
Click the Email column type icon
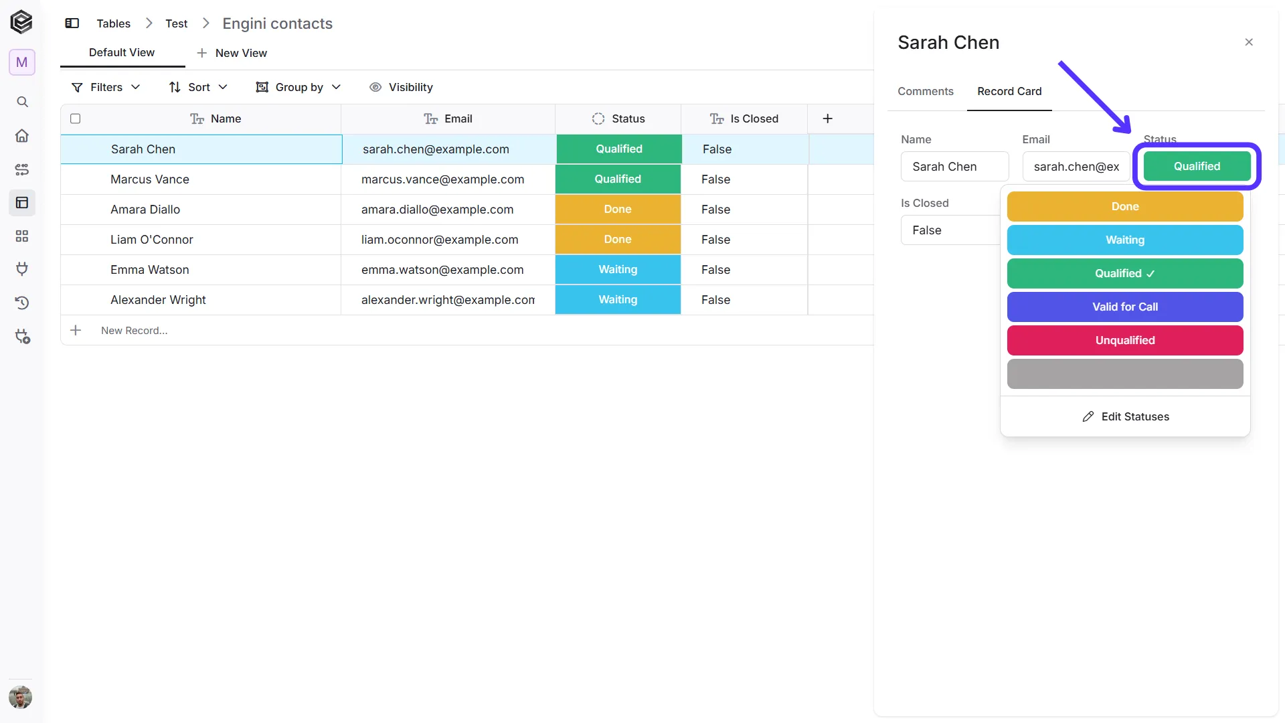coord(430,119)
